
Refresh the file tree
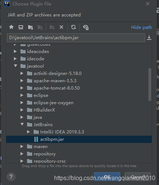click(73, 27)
